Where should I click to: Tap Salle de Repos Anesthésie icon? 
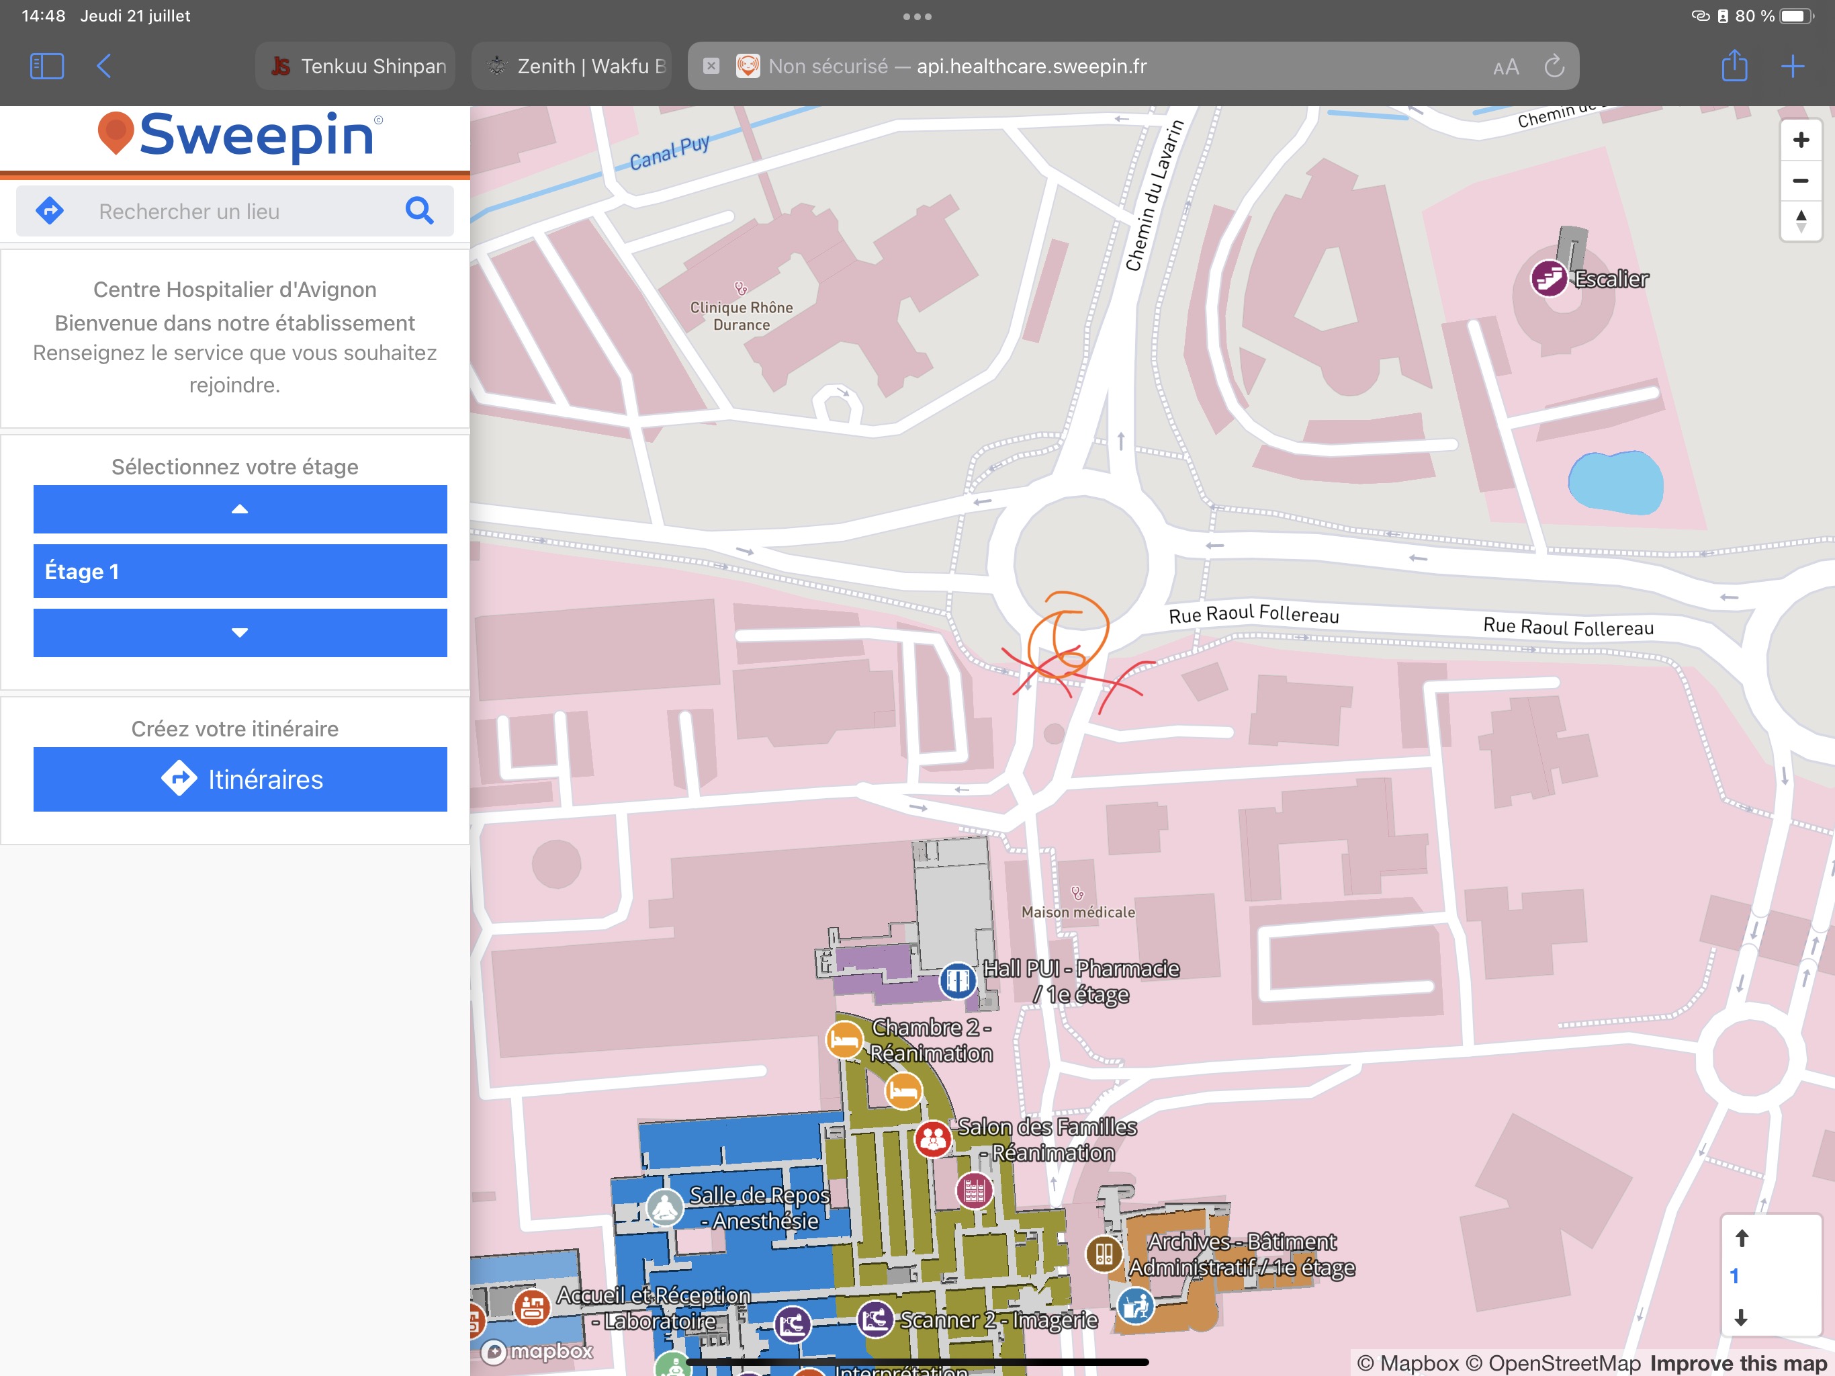[664, 1207]
